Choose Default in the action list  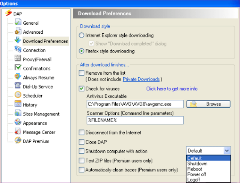[x=208, y=158]
